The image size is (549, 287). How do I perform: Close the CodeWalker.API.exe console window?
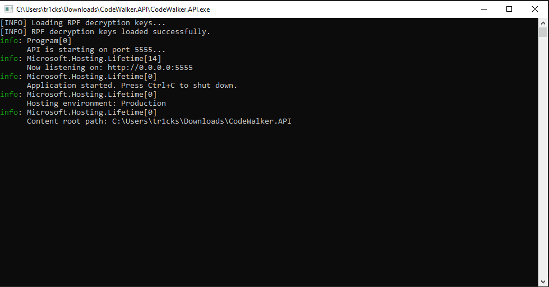tap(535, 9)
